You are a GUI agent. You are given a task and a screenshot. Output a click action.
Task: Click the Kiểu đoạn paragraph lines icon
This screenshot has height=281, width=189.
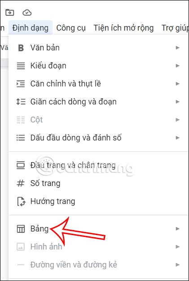coord(21,66)
